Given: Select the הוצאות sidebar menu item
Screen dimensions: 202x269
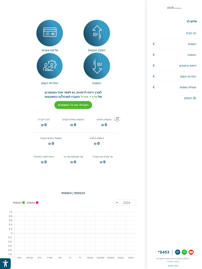Looking at the screenshot, I should pos(192,44).
